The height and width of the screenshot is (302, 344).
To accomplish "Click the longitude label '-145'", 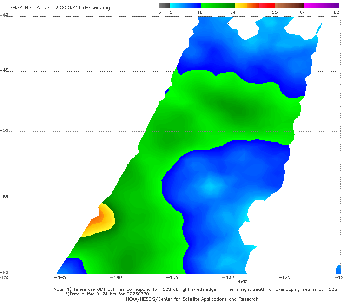I will (x=60, y=277).
